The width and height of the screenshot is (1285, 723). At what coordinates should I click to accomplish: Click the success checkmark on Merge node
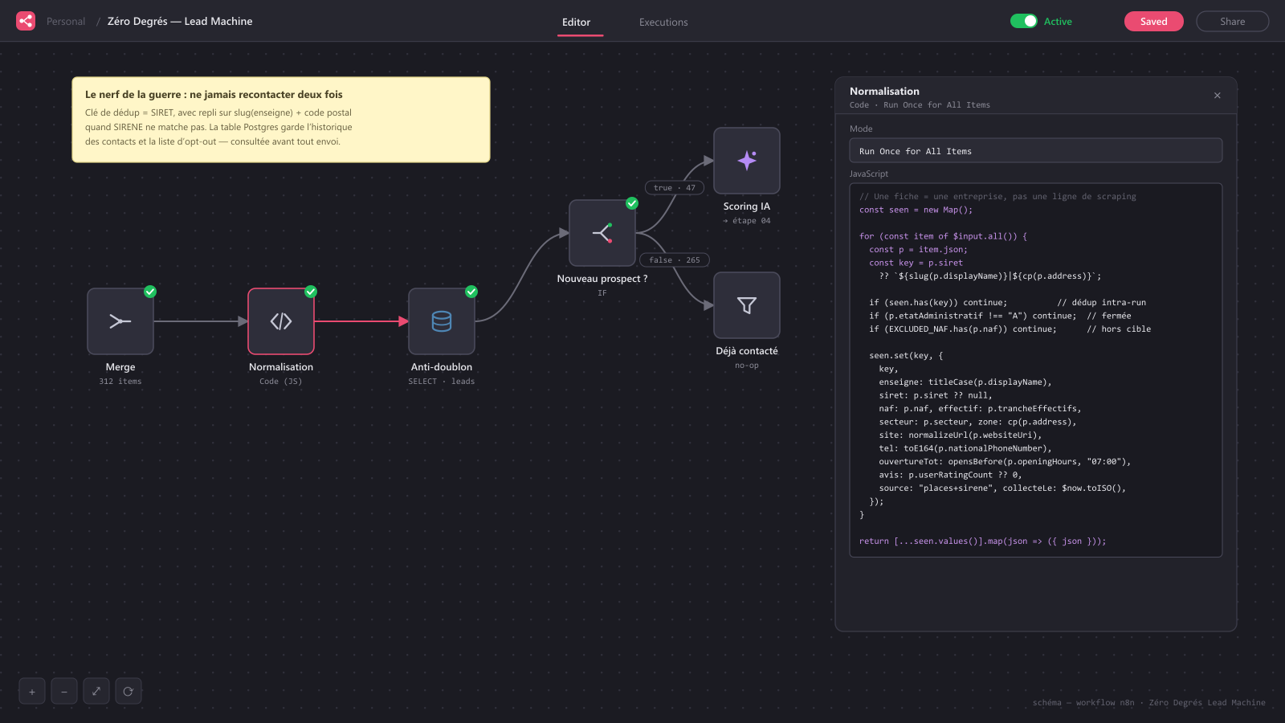(150, 292)
